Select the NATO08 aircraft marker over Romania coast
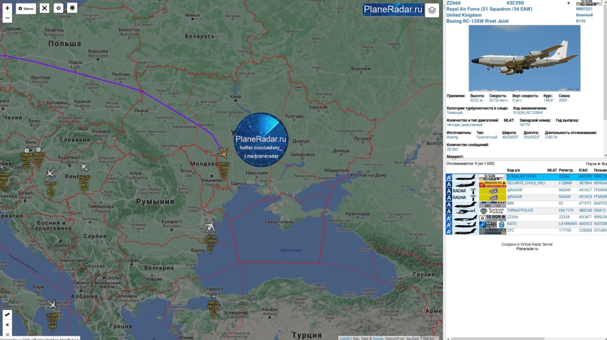607x340 pixels. point(210,226)
